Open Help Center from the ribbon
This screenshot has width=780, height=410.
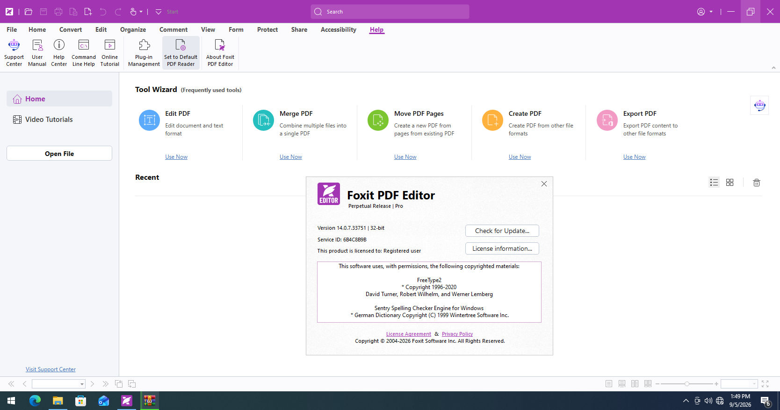coord(59,53)
